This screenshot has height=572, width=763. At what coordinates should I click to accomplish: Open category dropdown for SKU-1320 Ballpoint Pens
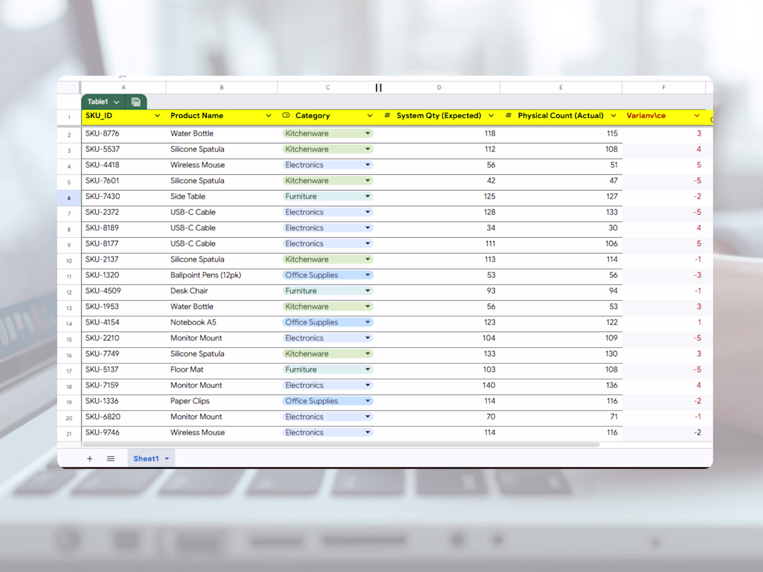click(368, 275)
